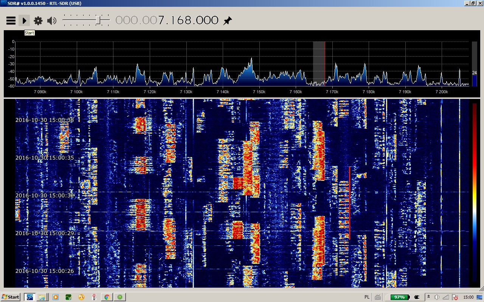Start radio playback with the play button
This screenshot has height=302, width=484.
(24, 20)
